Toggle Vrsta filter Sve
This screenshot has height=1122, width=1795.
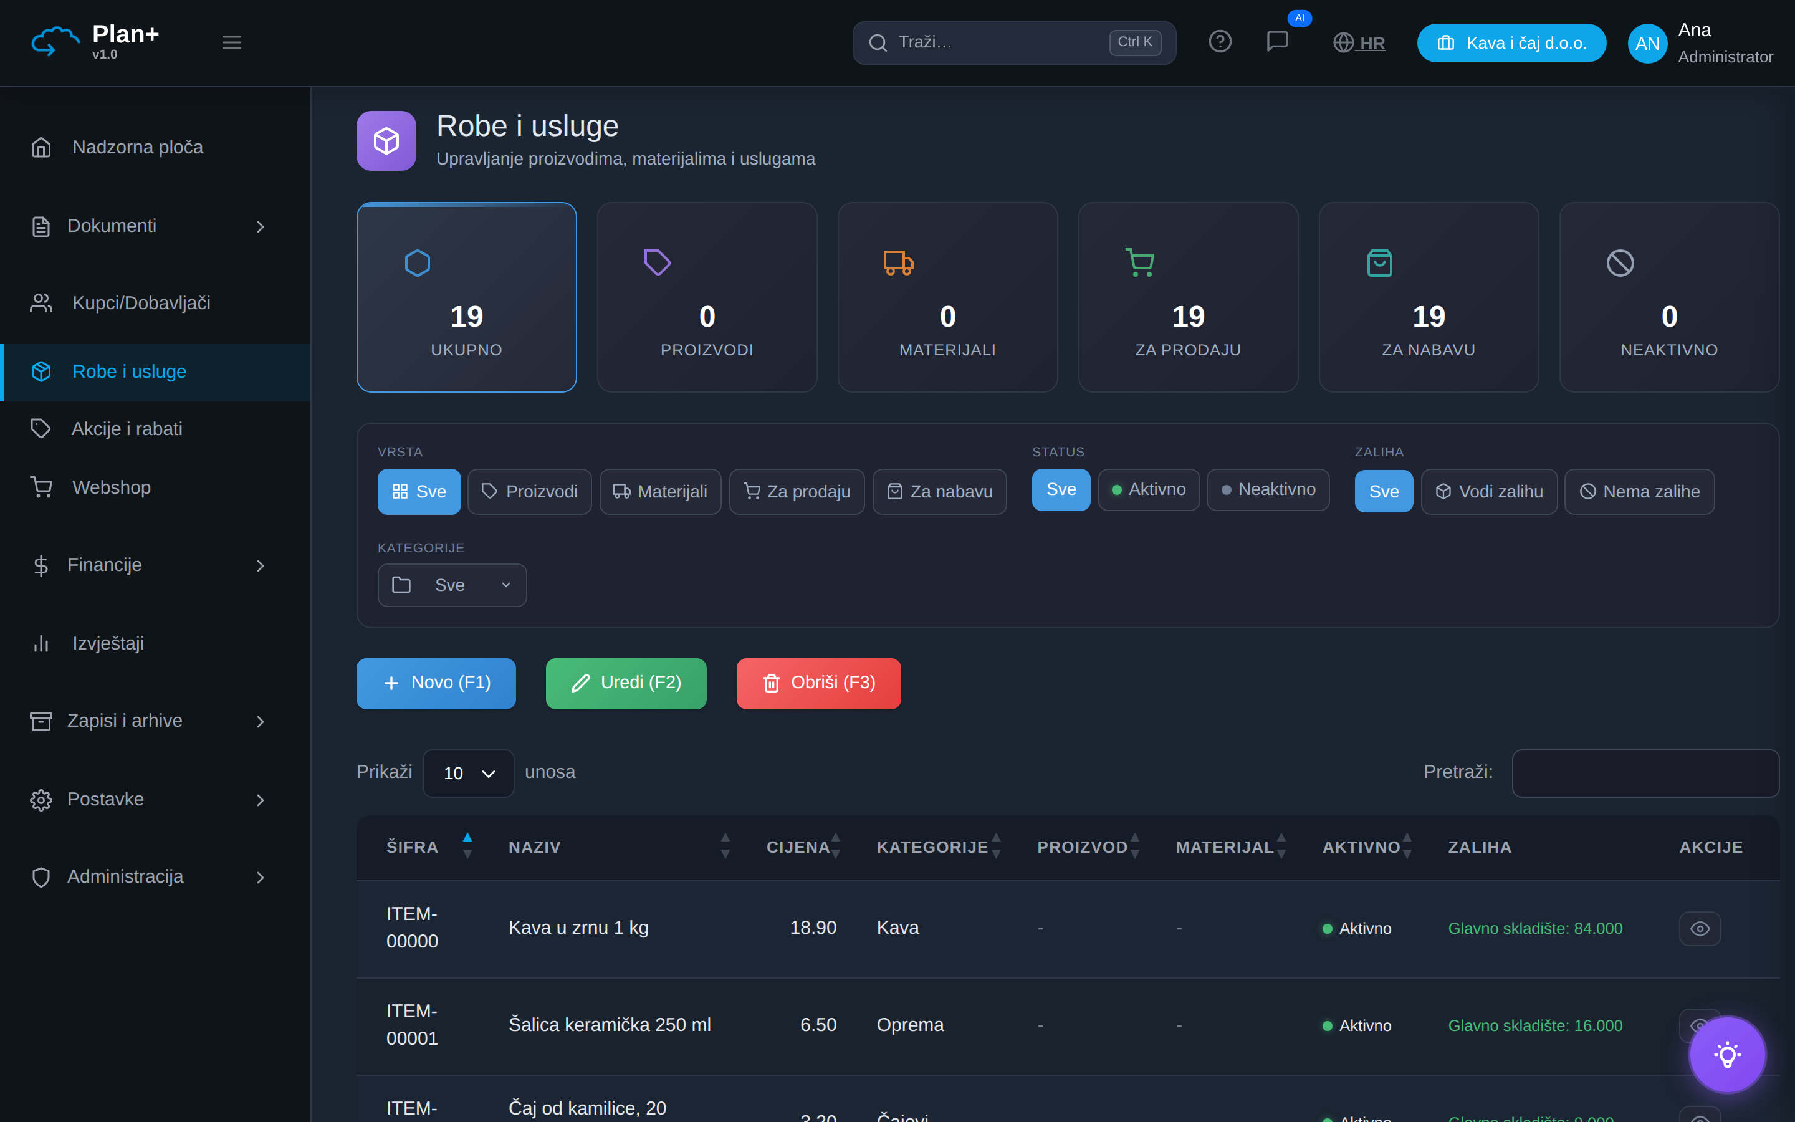click(x=419, y=491)
